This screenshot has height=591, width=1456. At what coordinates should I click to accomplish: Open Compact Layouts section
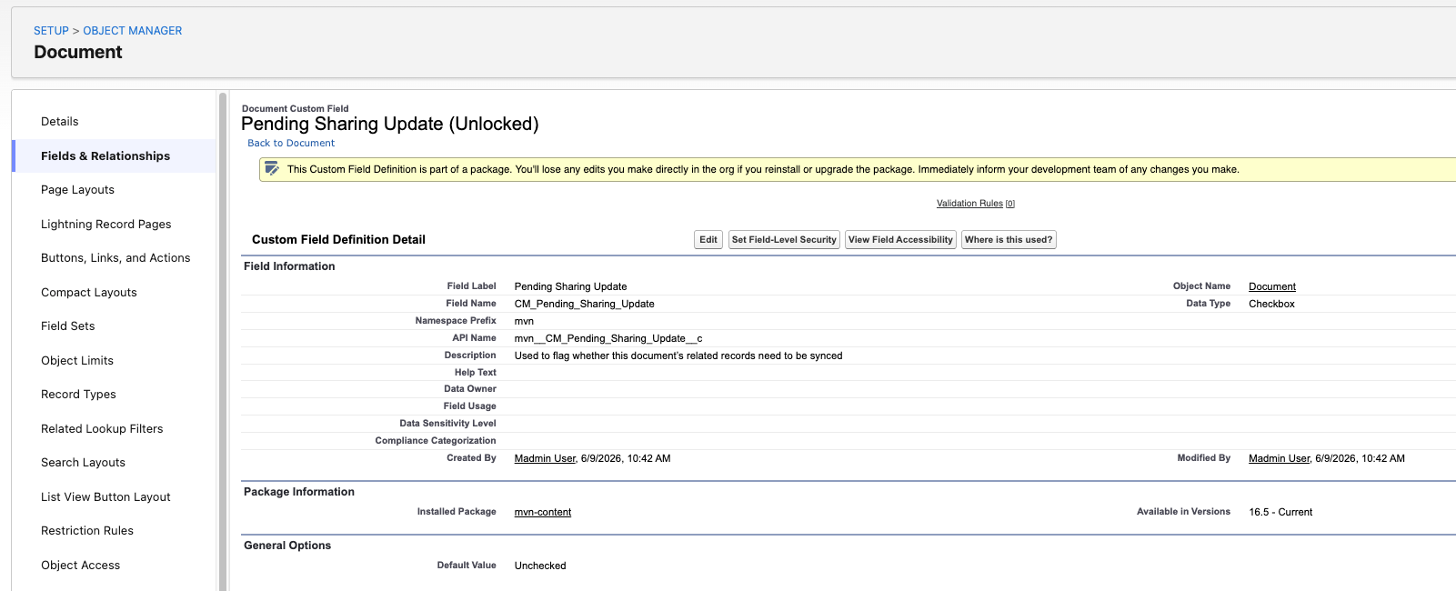[89, 293]
